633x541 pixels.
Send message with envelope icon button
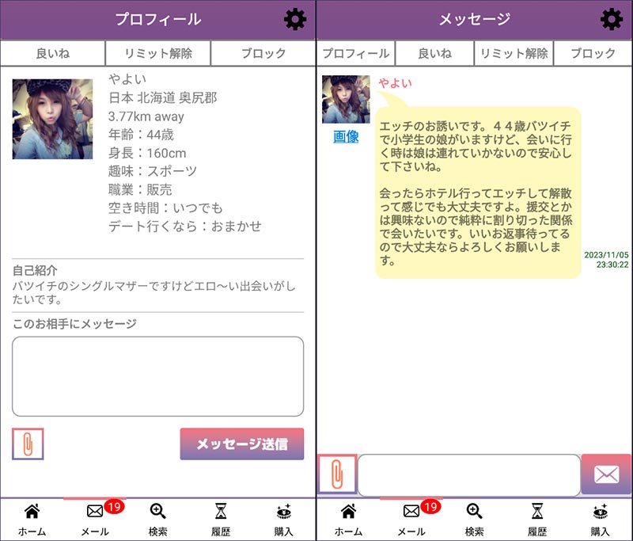(x=606, y=474)
